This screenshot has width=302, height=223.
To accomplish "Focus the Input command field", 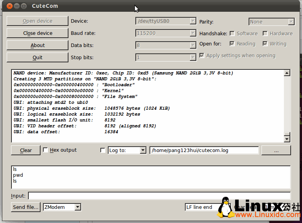I will pos(159,196).
